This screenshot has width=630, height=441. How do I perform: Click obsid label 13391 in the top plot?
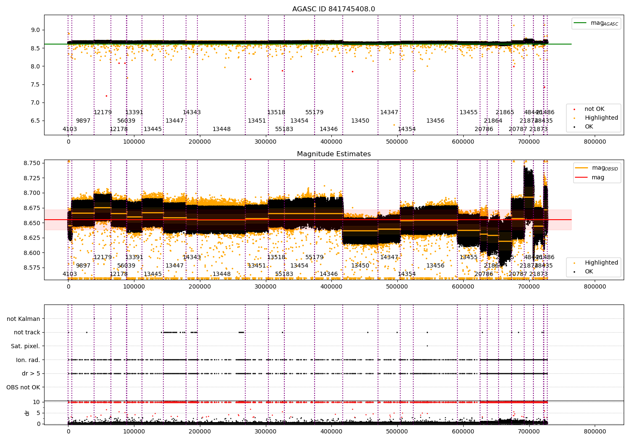[134, 113]
